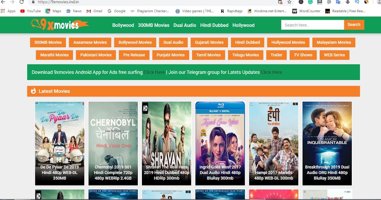Viewport: 381px width, 200px height.
Task: Open the Breakthrough 2019 poster
Action: [x=327, y=143]
